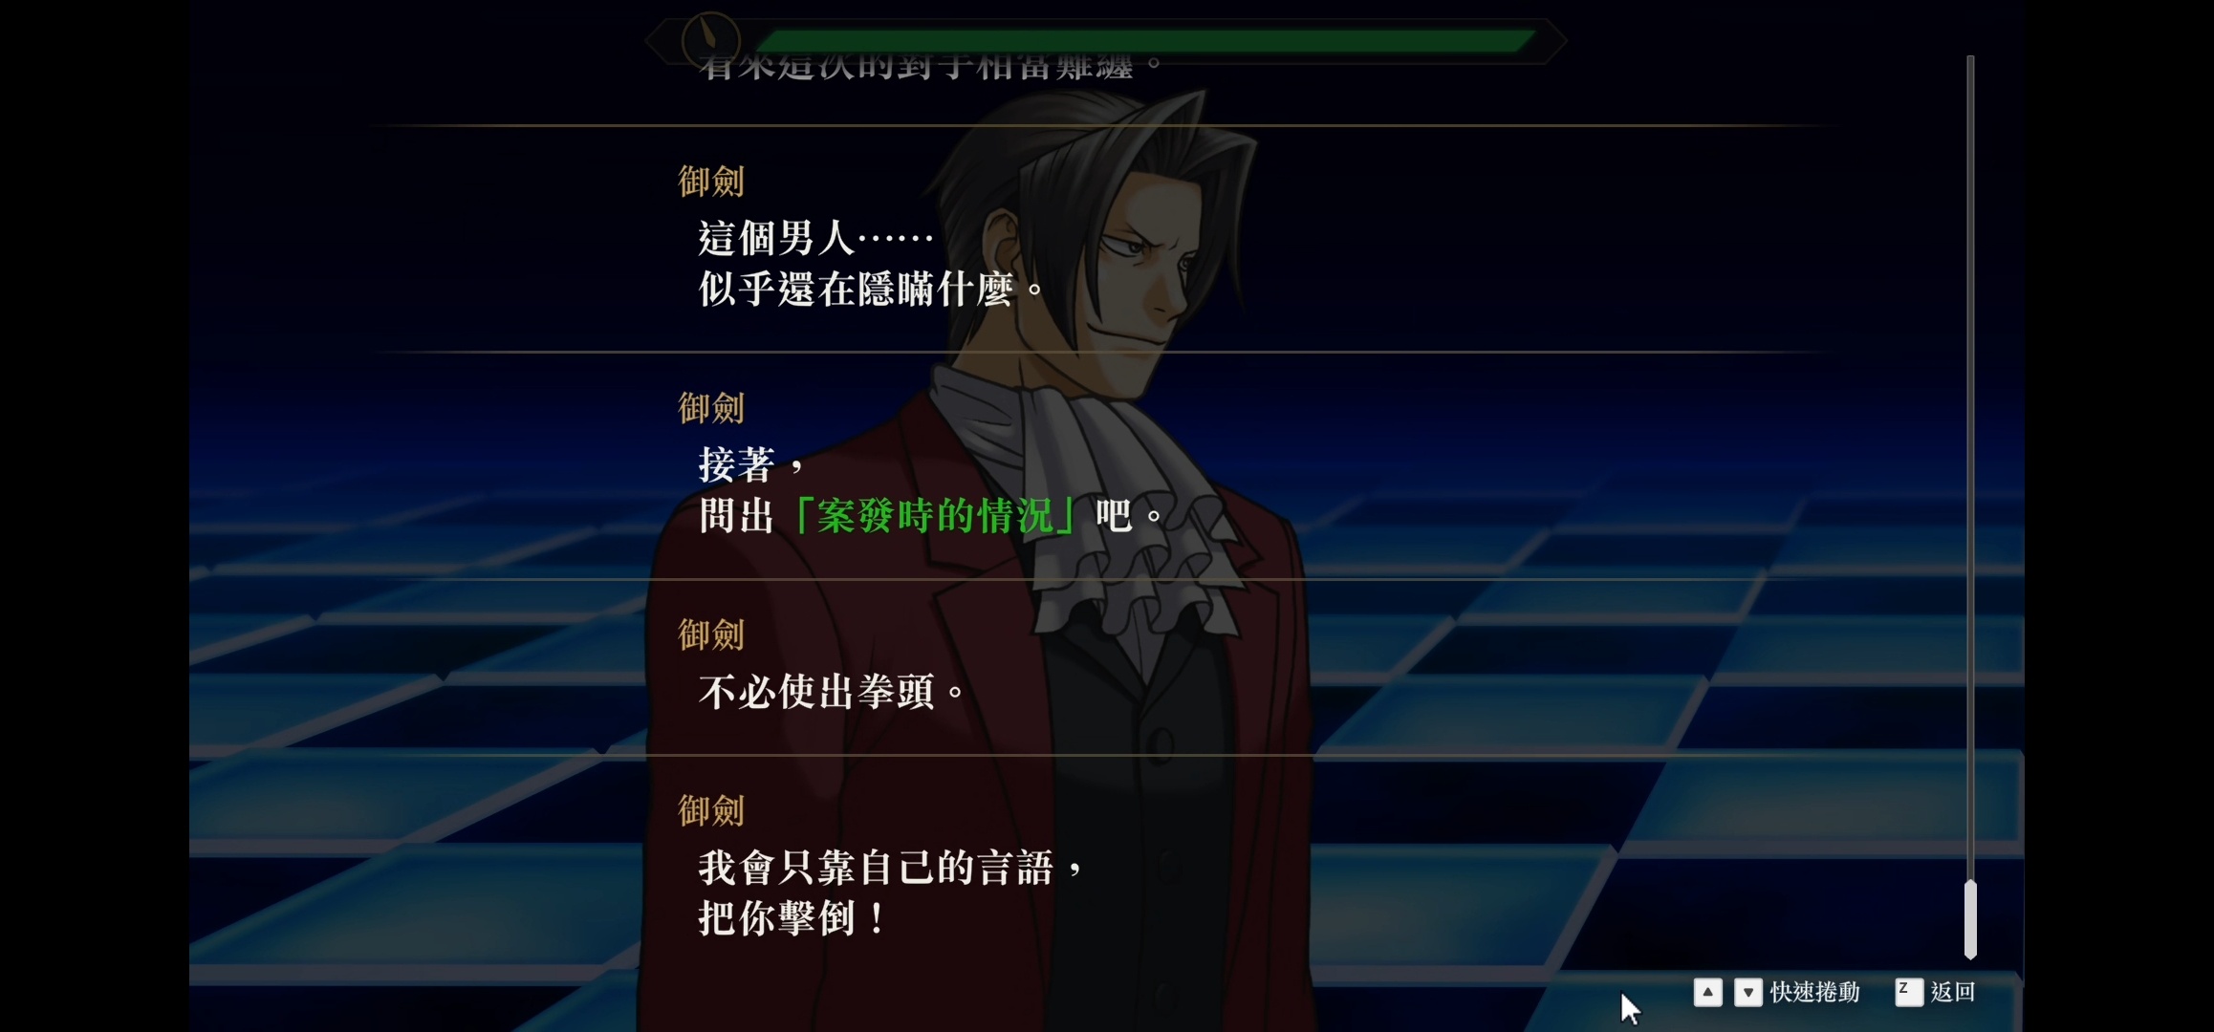This screenshot has width=2214, height=1032.
Task: Click the green 「案發時的情況」 keyword text
Action: 935,516
